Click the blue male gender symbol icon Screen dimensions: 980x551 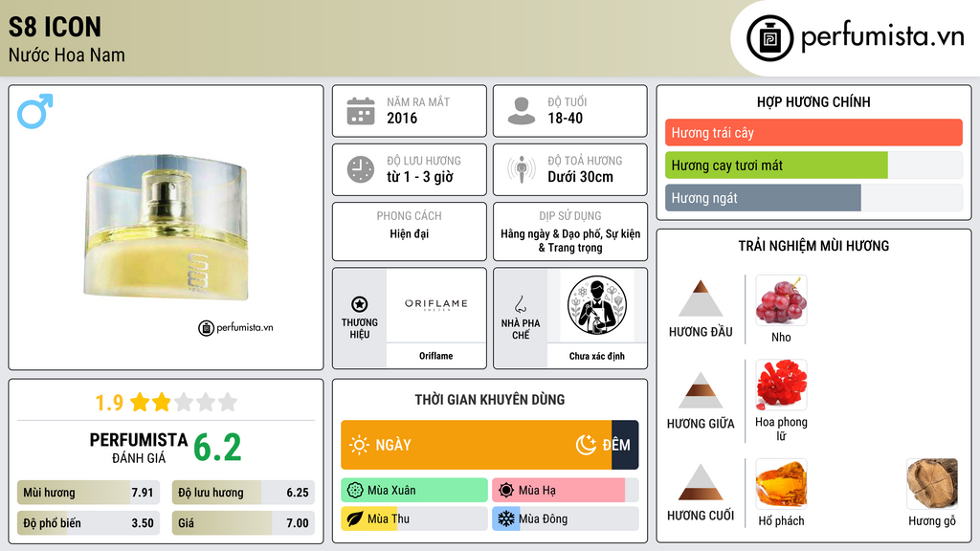35,111
